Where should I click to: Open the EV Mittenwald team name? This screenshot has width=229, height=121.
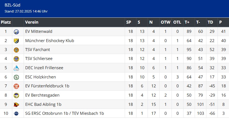pyautogui.click(x=39, y=31)
